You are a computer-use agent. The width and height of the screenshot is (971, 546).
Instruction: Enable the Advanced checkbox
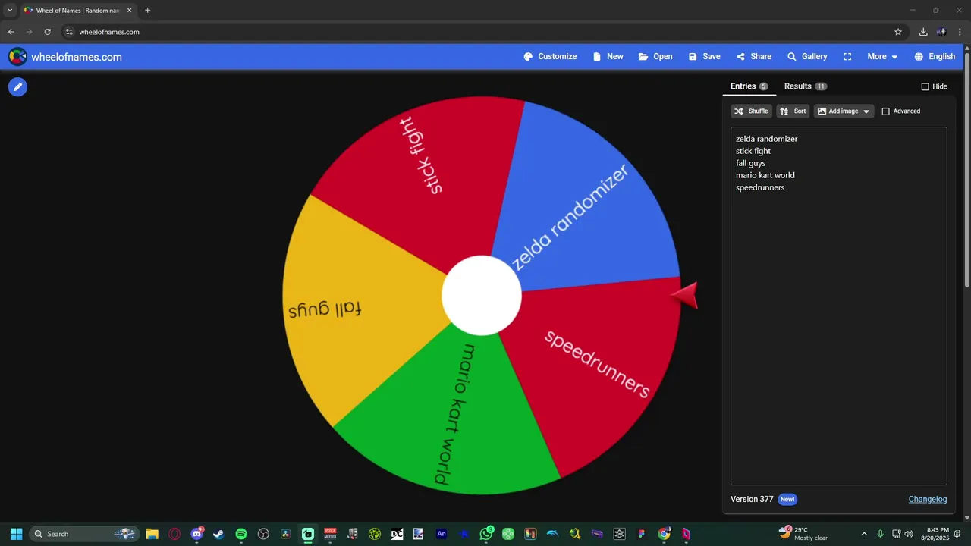click(885, 111)
